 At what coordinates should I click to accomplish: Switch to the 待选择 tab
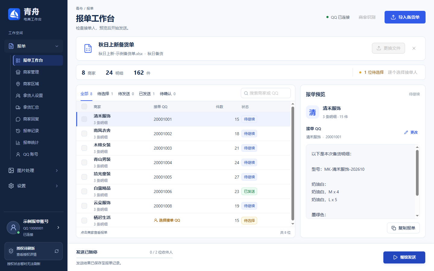105,94
